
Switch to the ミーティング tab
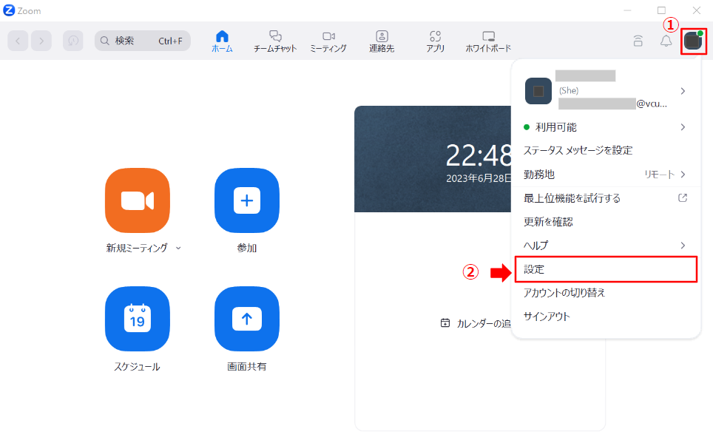[x=328, y=41]
